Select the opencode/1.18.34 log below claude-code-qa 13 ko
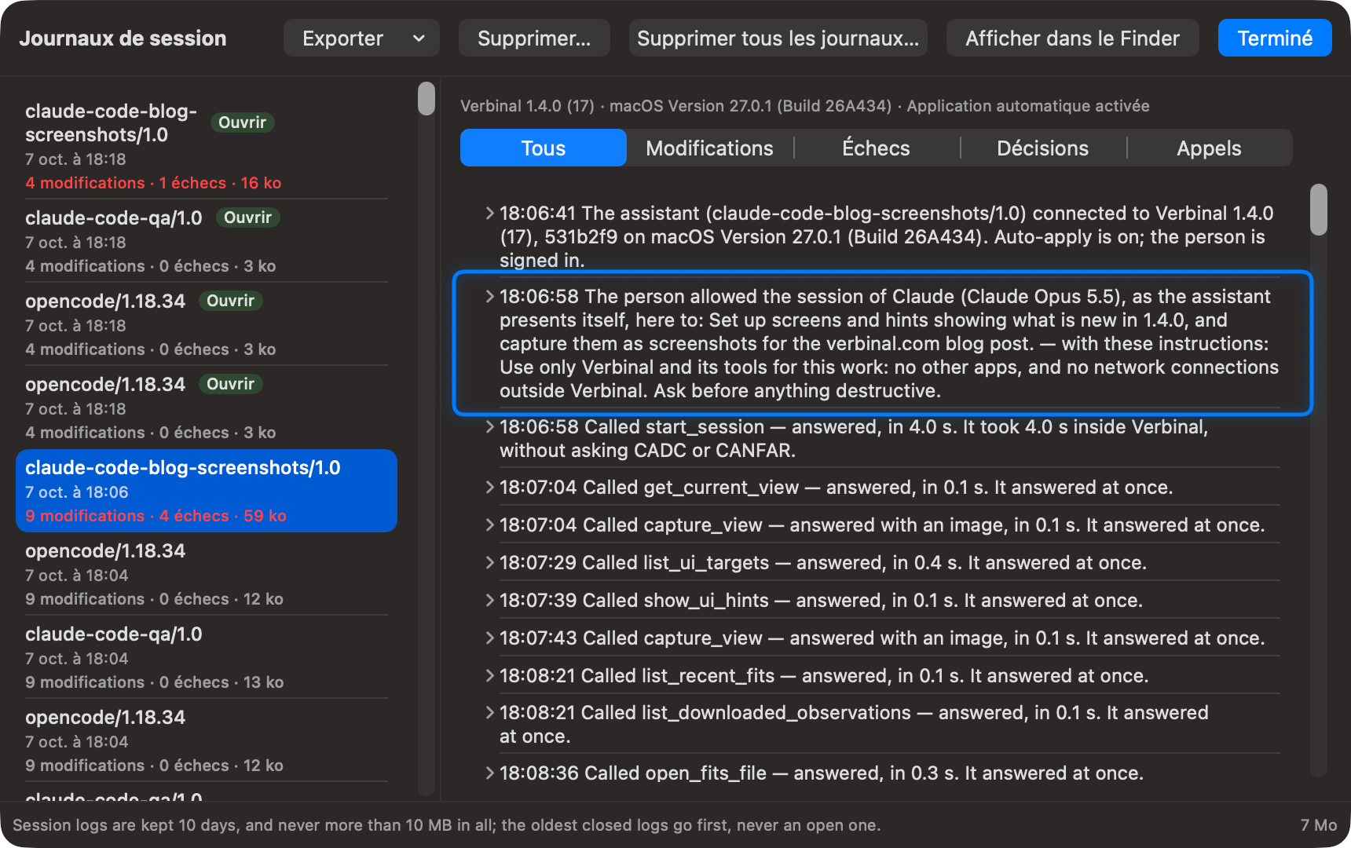Image resolution: width=1351 pixels, height=848 pixels. (x=206, y=740)
